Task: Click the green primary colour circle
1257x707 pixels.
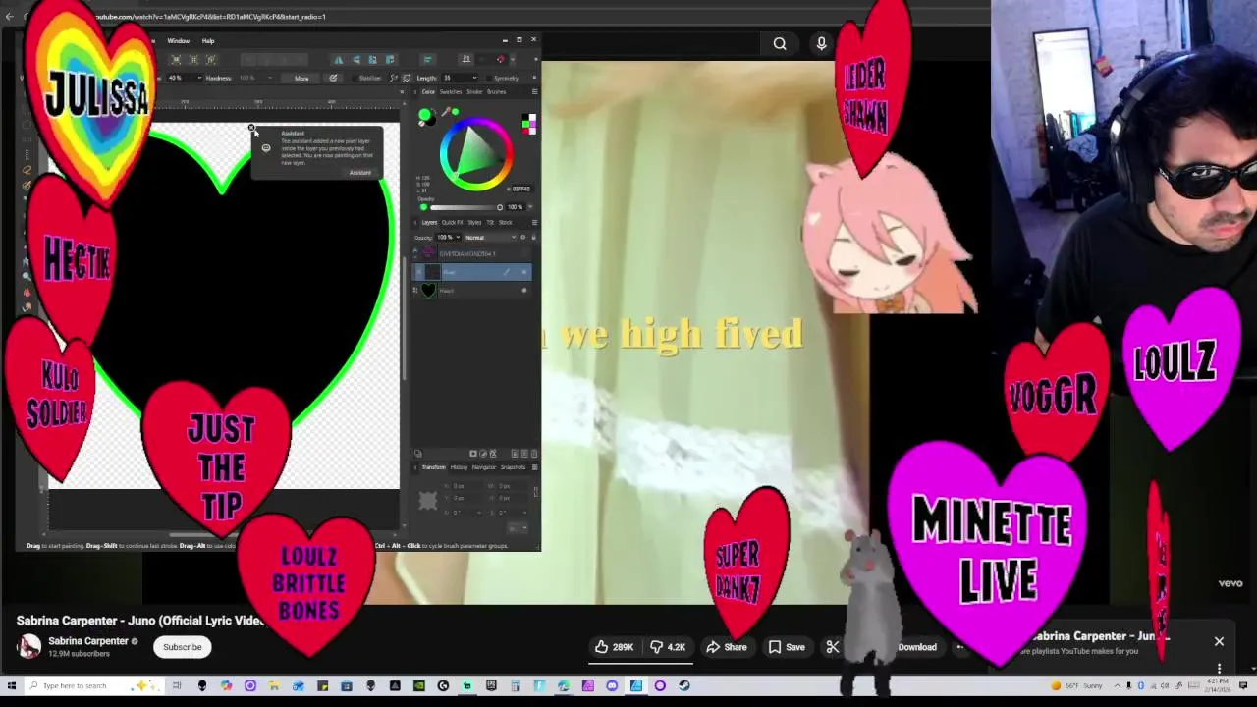Action: click(x=424, y=117)
